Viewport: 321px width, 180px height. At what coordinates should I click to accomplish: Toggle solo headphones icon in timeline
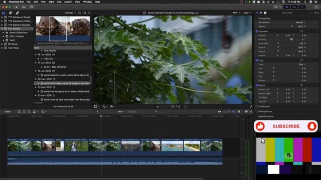click(x=229, y=111)
